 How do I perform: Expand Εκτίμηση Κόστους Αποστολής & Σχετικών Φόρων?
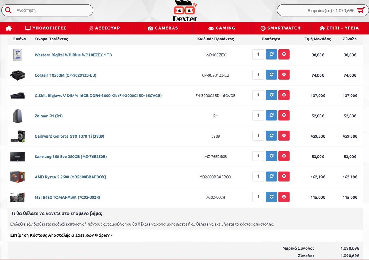(x=62, y=235)
